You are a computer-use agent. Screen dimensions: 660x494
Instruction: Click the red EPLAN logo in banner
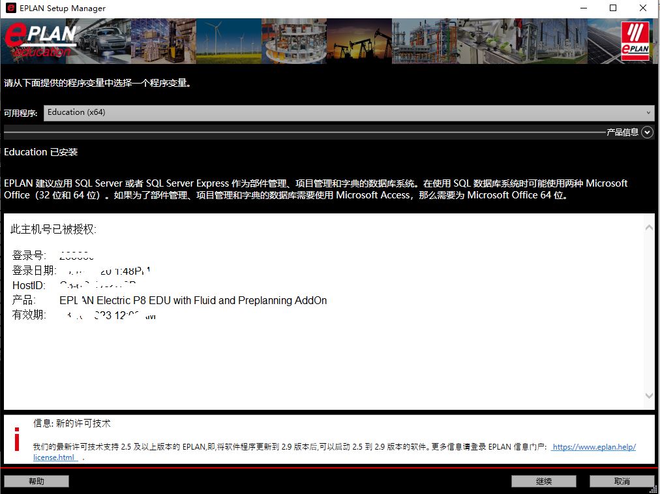pyautogui.click(x=635, y=41)
